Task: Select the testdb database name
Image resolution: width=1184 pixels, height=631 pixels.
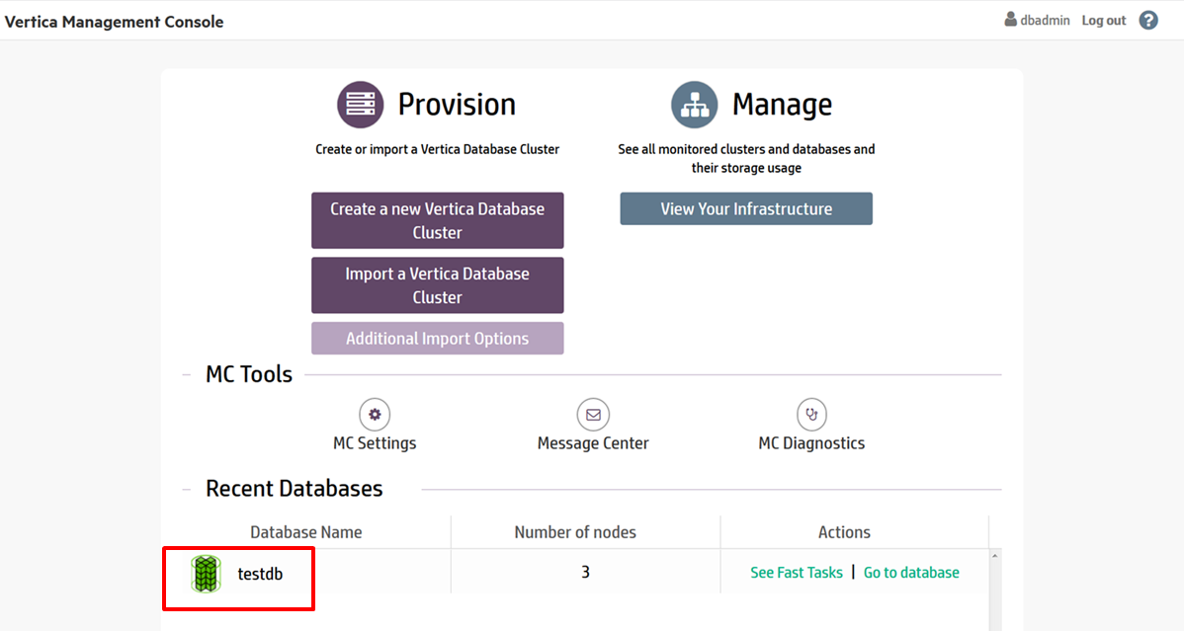Action: pyautogui.click(x=260, y=574)
